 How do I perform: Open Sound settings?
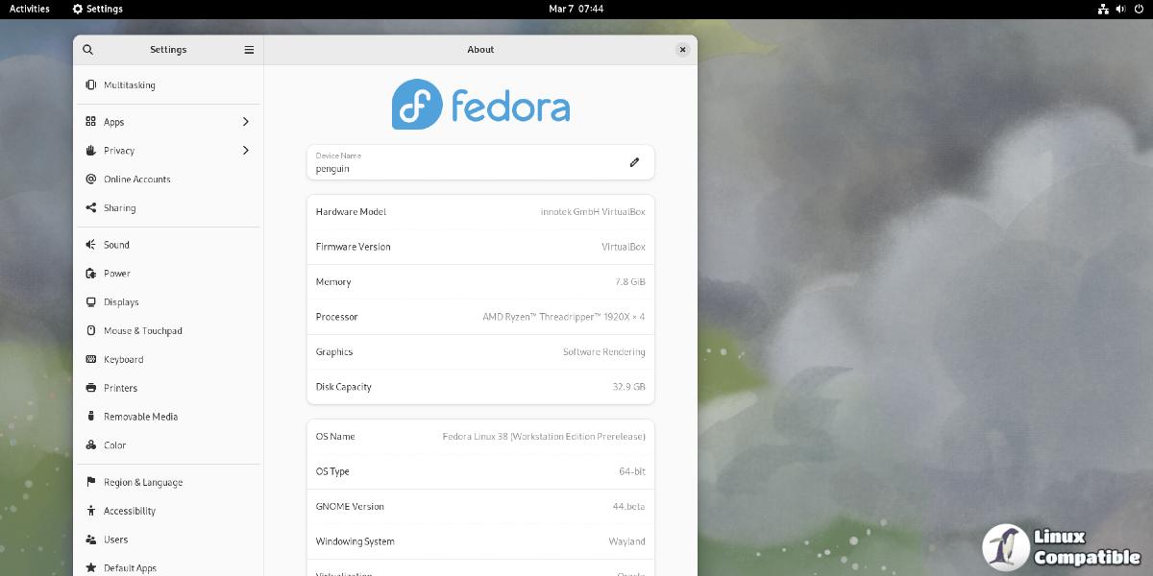[116, 245]
